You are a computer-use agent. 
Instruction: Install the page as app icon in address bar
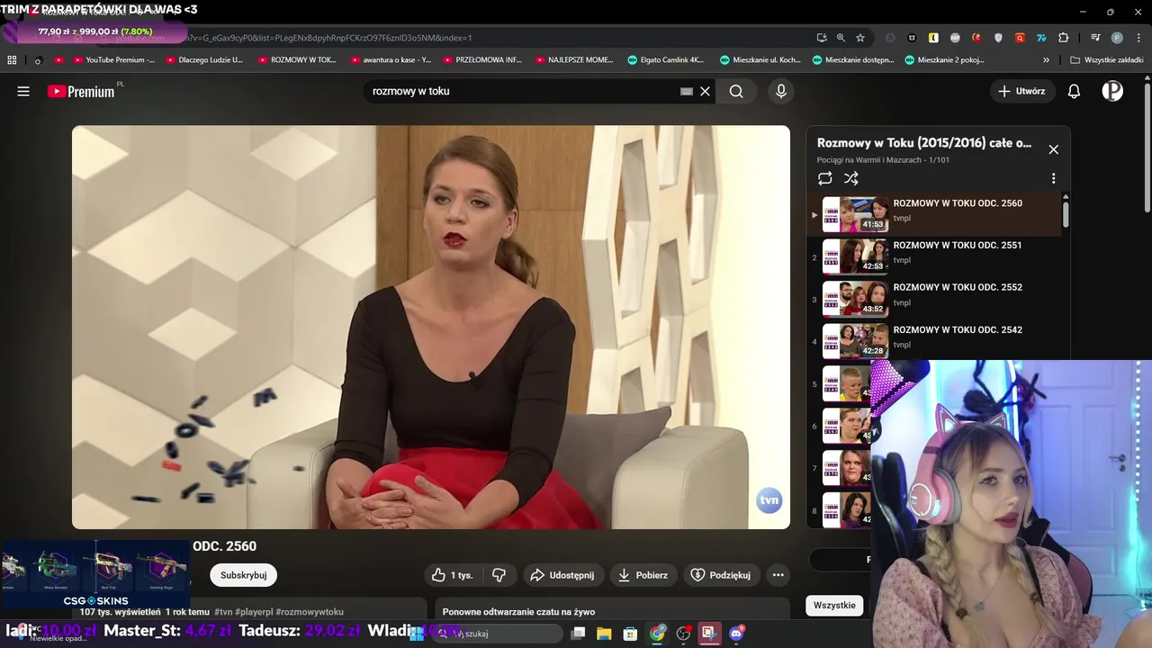tap(822, 38)
